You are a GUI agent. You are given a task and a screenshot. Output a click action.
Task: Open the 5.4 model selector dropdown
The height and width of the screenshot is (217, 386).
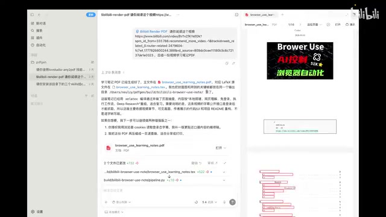[x=209, y=203]
